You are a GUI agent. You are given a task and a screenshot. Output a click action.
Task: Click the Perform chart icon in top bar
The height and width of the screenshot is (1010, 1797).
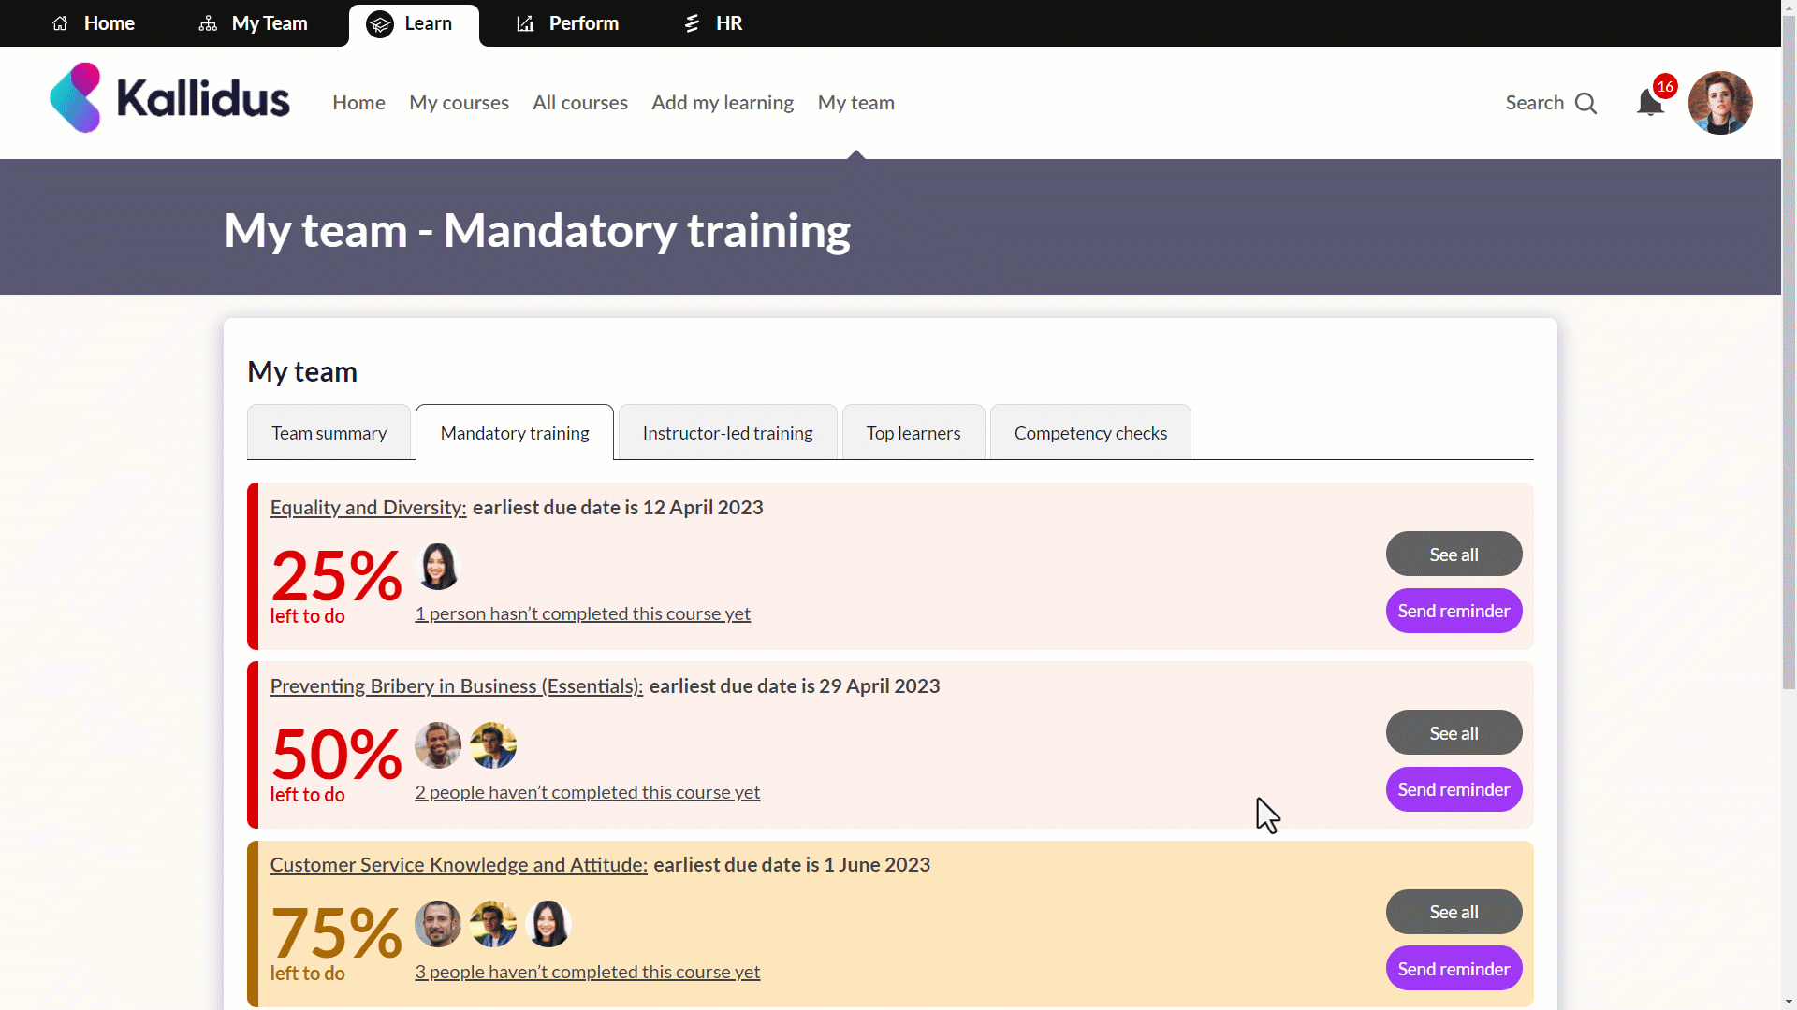[525, 23]
